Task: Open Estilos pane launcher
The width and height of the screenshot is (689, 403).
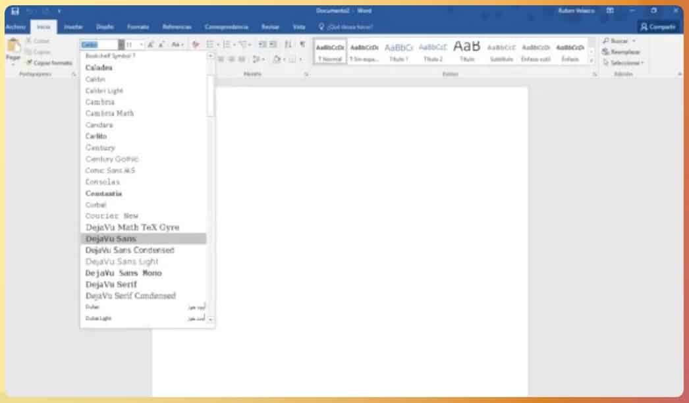Action: pos(595,74)
